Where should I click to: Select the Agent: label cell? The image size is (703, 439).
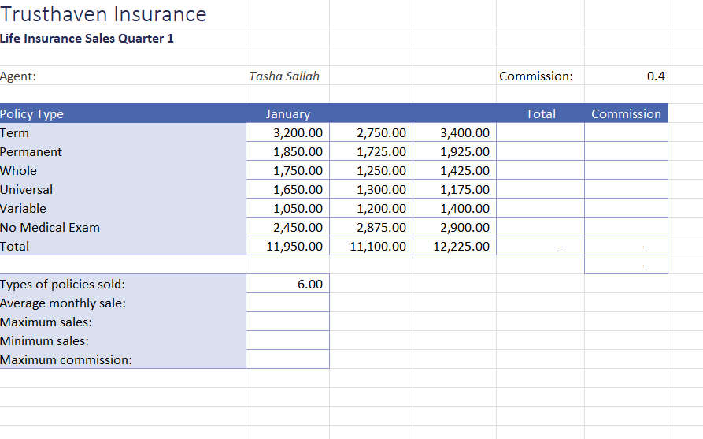123,76
